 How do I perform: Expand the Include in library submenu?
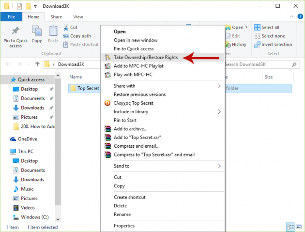pyautogui.click(x=219, y=111)
